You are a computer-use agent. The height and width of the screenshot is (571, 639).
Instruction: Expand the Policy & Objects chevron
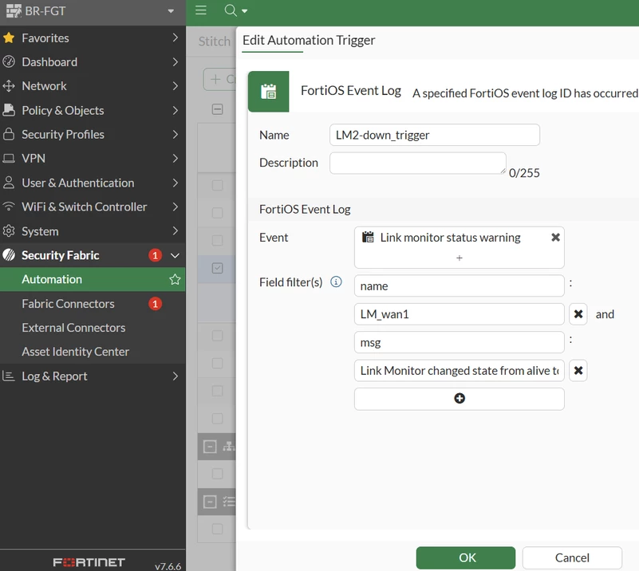pyautogui.click(x=176, y=110)
